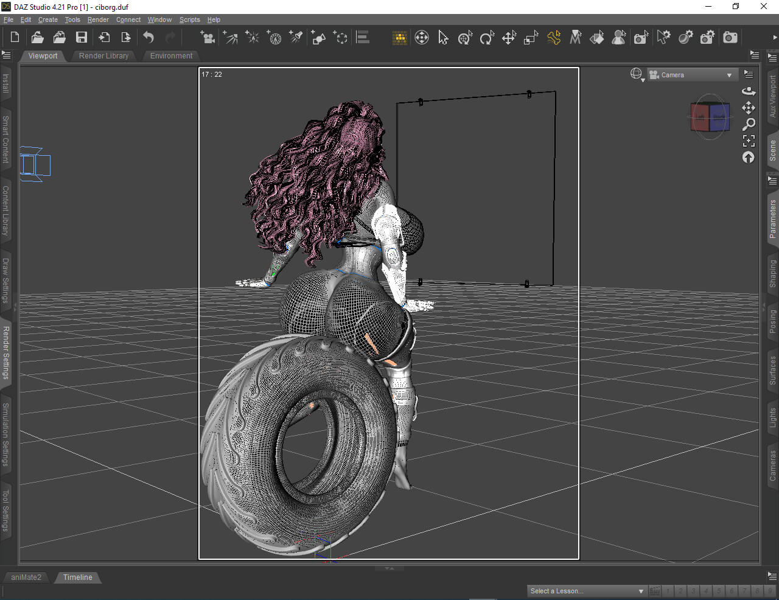The image size is (779, 600).
Task: Open a file with the Open icon
Action: click(37, 38)
